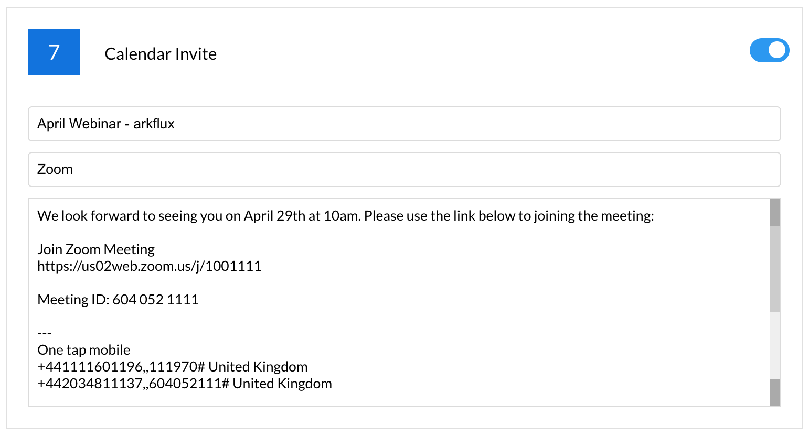This screenshot has height=437, width=809.
Task: Place cursor after "joining the meeting:"
Action: pos(655,216)
